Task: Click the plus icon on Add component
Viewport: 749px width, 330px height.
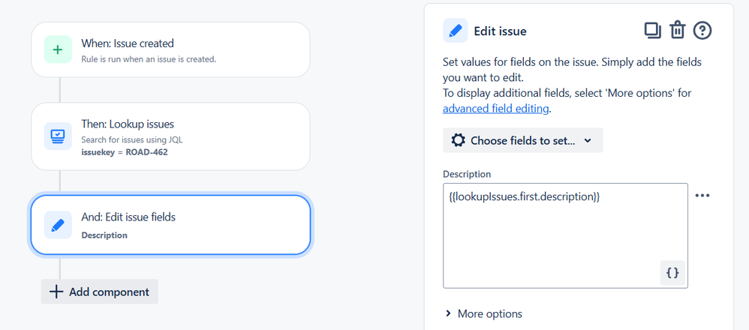Action: 56,292
